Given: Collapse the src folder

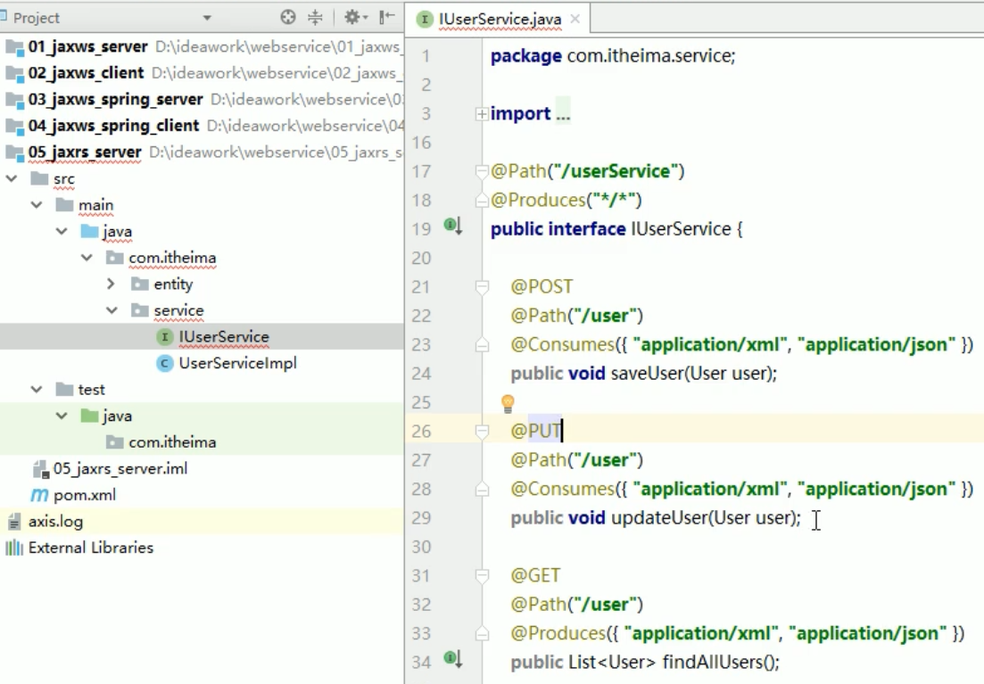Looking at the screenshot, I should point(12,178).
